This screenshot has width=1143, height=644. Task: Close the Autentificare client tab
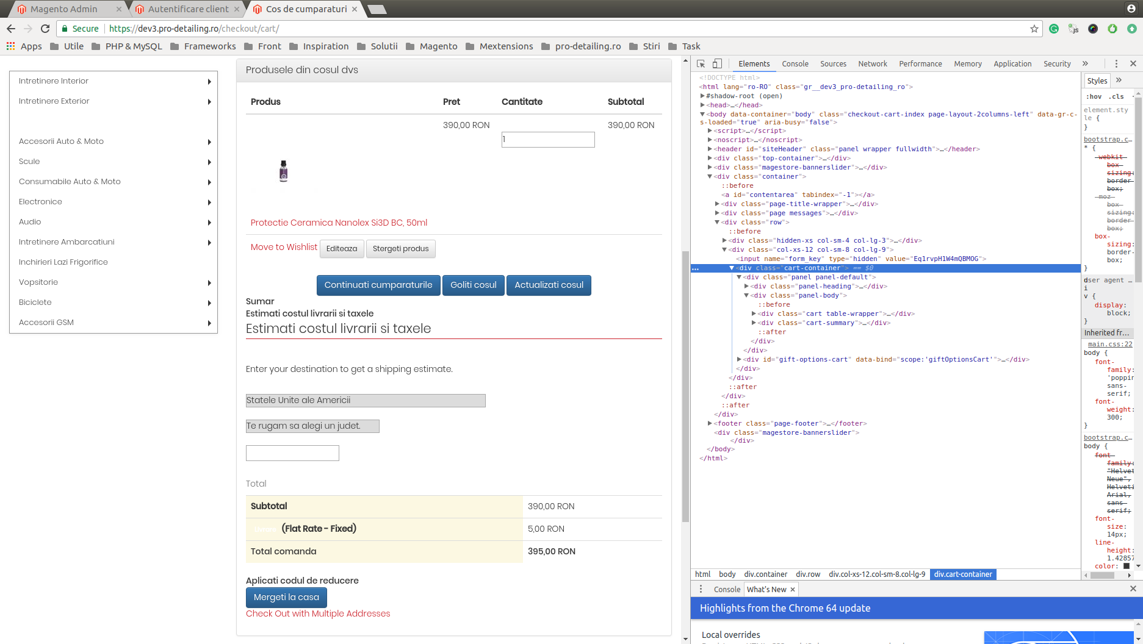point(237,9)
